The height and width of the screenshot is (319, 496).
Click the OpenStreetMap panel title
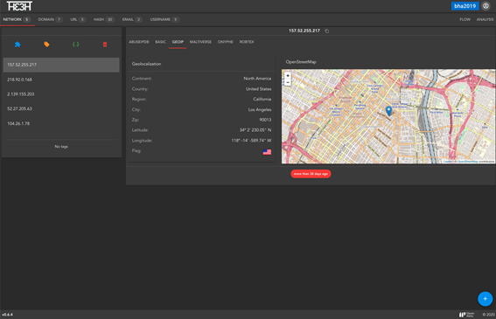[301, 62]
